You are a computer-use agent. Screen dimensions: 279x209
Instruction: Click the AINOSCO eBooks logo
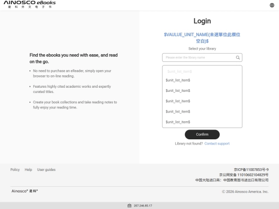click(x=29, y=5)
